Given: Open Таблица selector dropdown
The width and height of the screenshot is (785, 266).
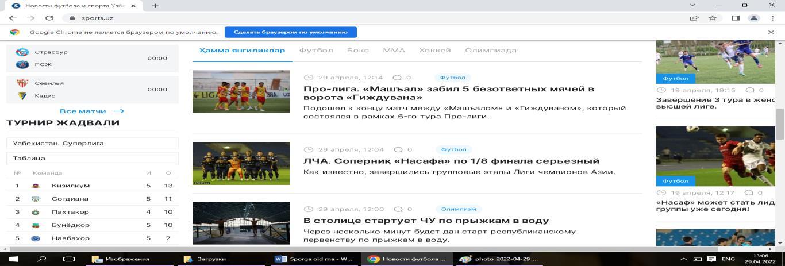Looking at the screenshot, I should tap(92, 158).
